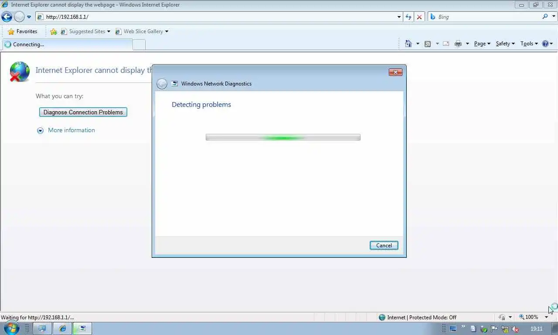Open the clock showing 19:11
The width and height of the screenshot is (558, 335).
coord(537,329)
